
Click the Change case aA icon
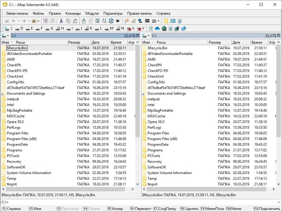point(104,21)
